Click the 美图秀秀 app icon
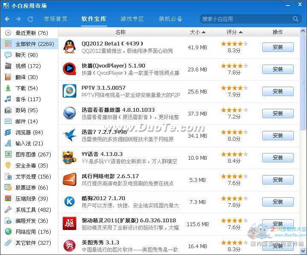This screenshot has width=307, height=255. coord(70,246)
